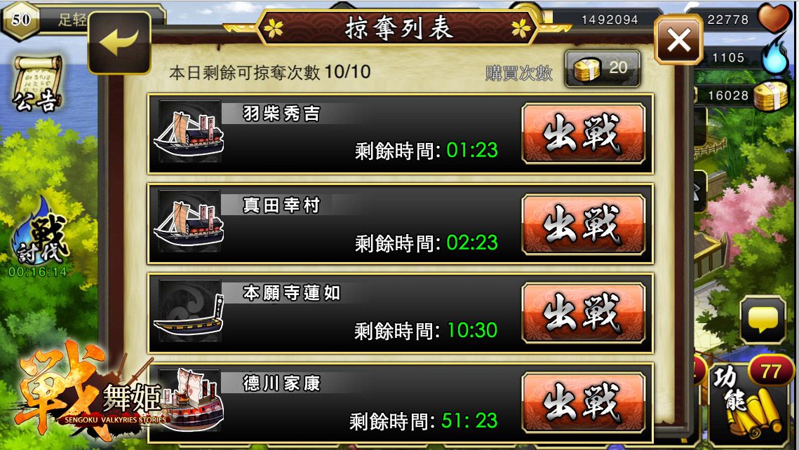Click the 購買次數 label
799x450 pixels.
pyautogui.click(x=518, y=74)
